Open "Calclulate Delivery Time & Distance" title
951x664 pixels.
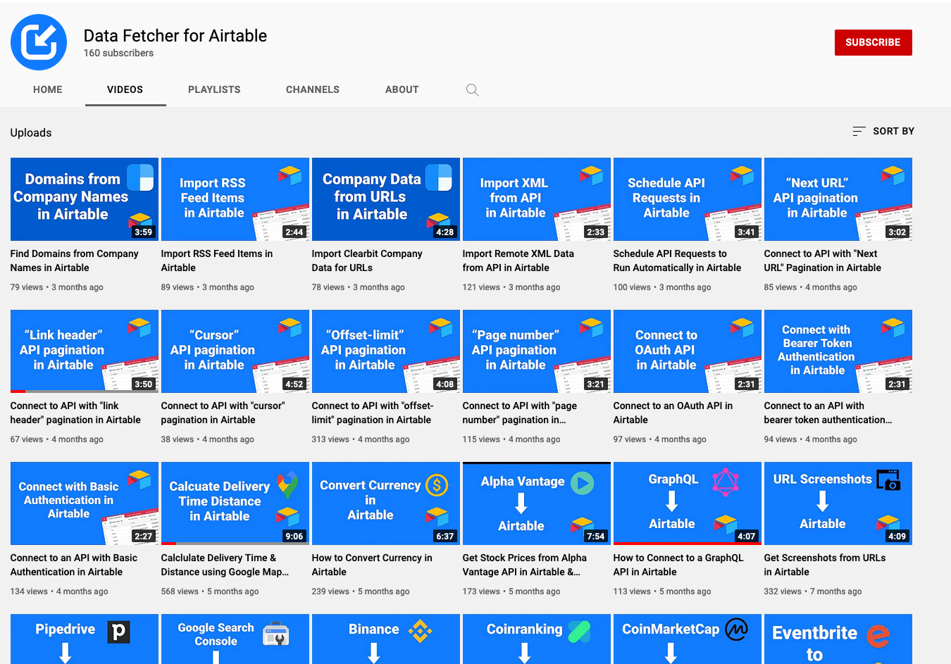(x=225, y=565)
